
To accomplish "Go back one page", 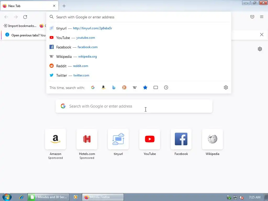I will coord(6,17).
